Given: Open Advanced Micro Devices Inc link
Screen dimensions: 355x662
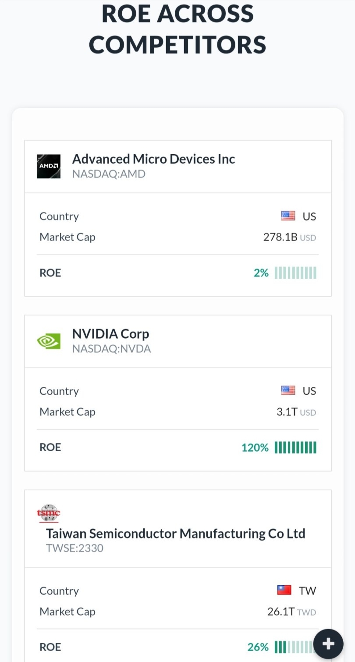Looking at the screenshot, I should click(153, 159).
